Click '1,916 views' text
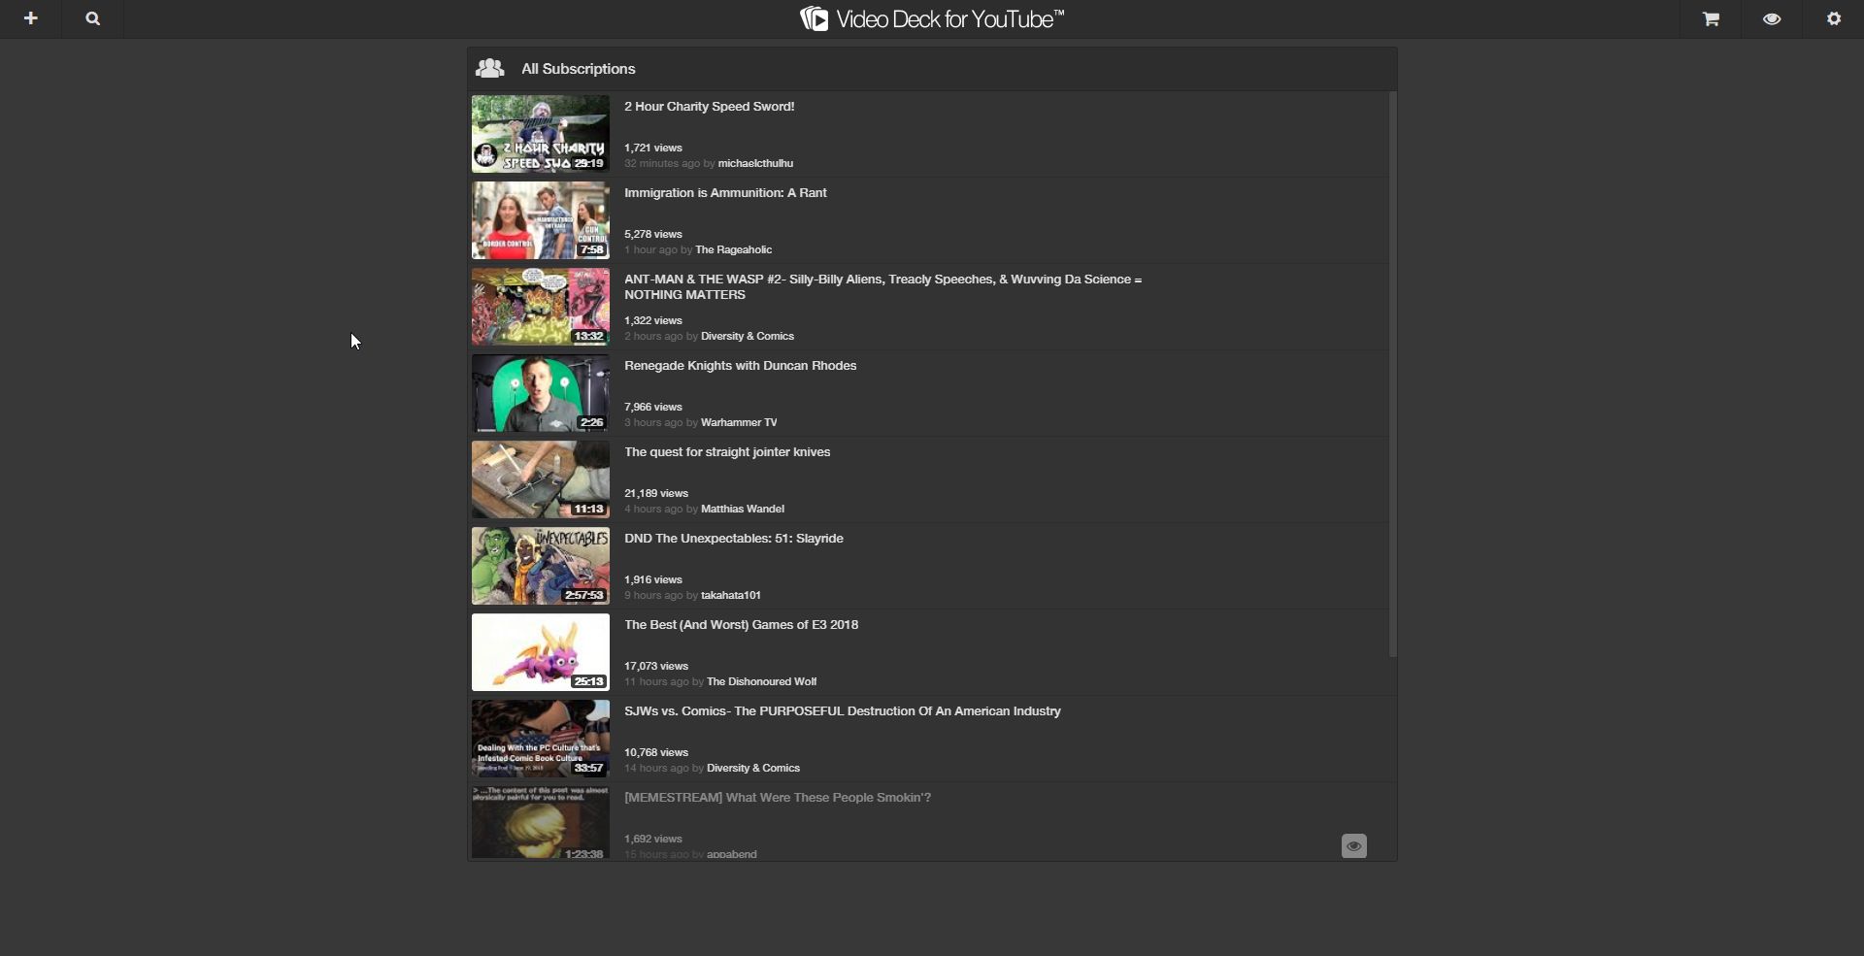The width and height of the screenshot is (1864, 956). pos(653,579)
